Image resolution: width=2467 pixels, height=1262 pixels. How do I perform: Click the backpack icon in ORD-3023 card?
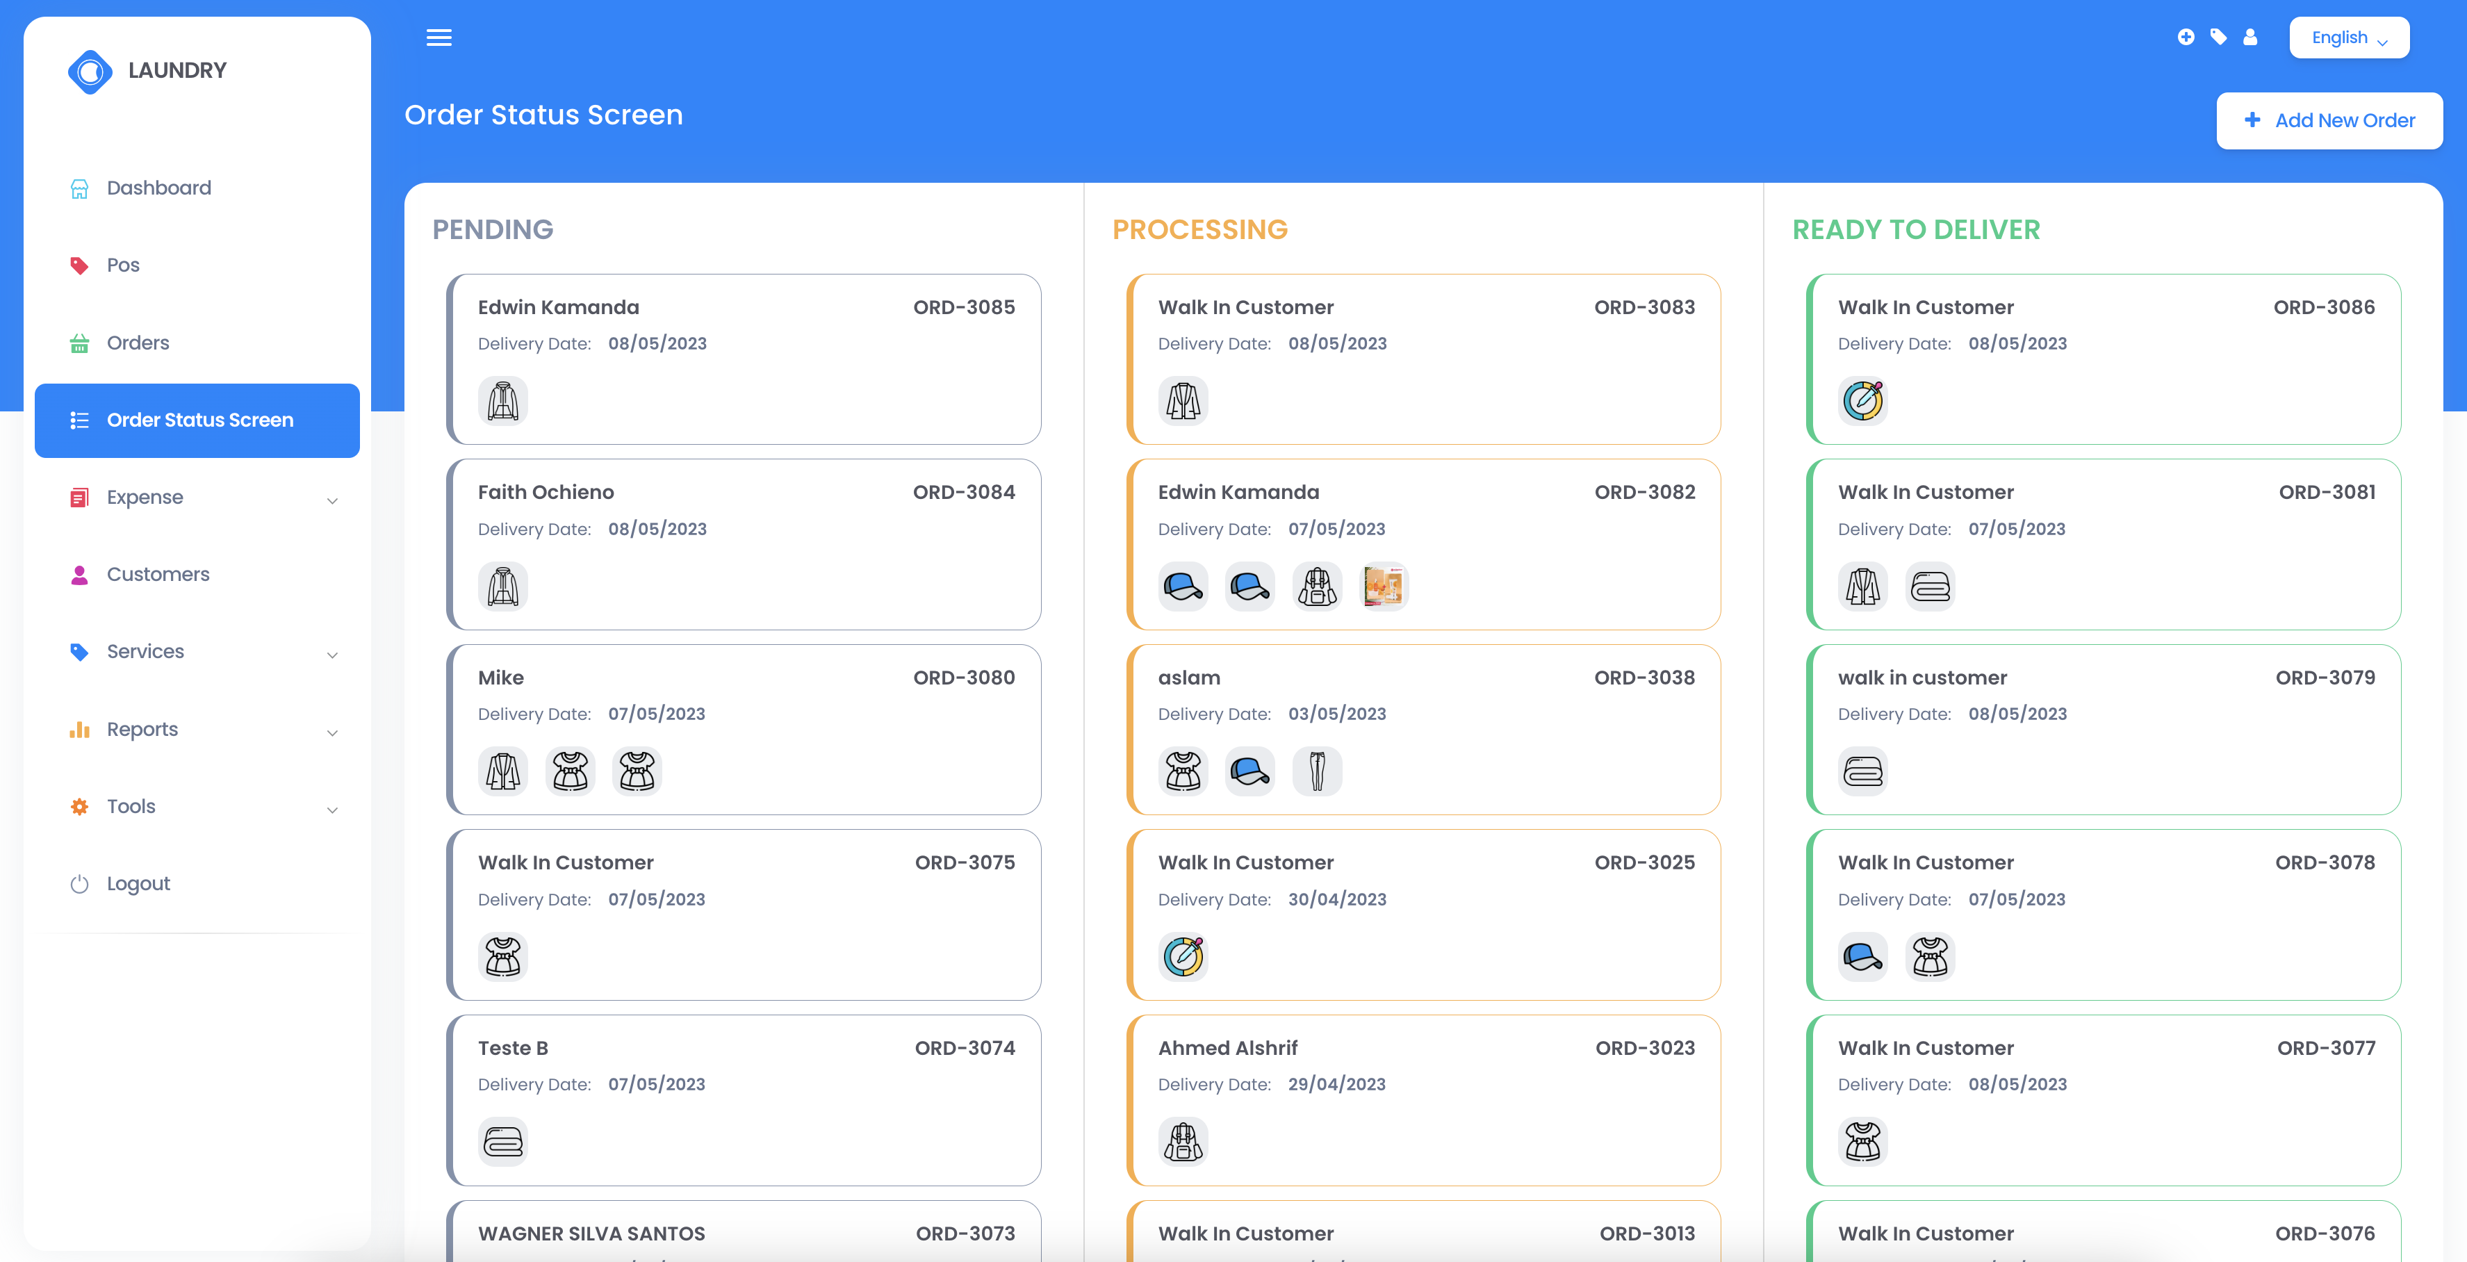[1183, 1141]
